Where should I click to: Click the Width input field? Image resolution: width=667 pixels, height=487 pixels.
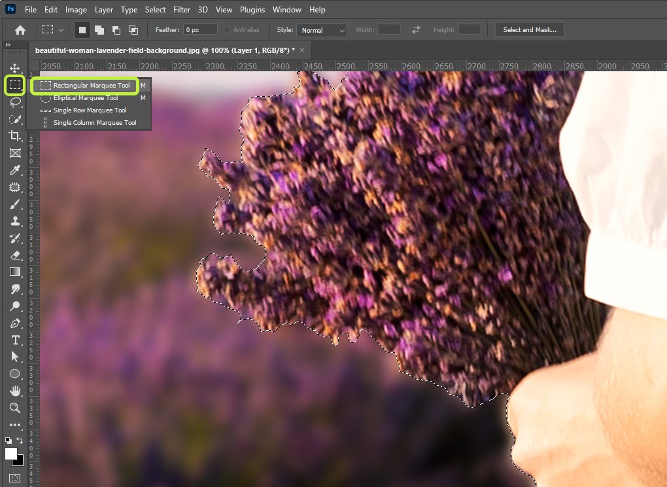(389, 29)
